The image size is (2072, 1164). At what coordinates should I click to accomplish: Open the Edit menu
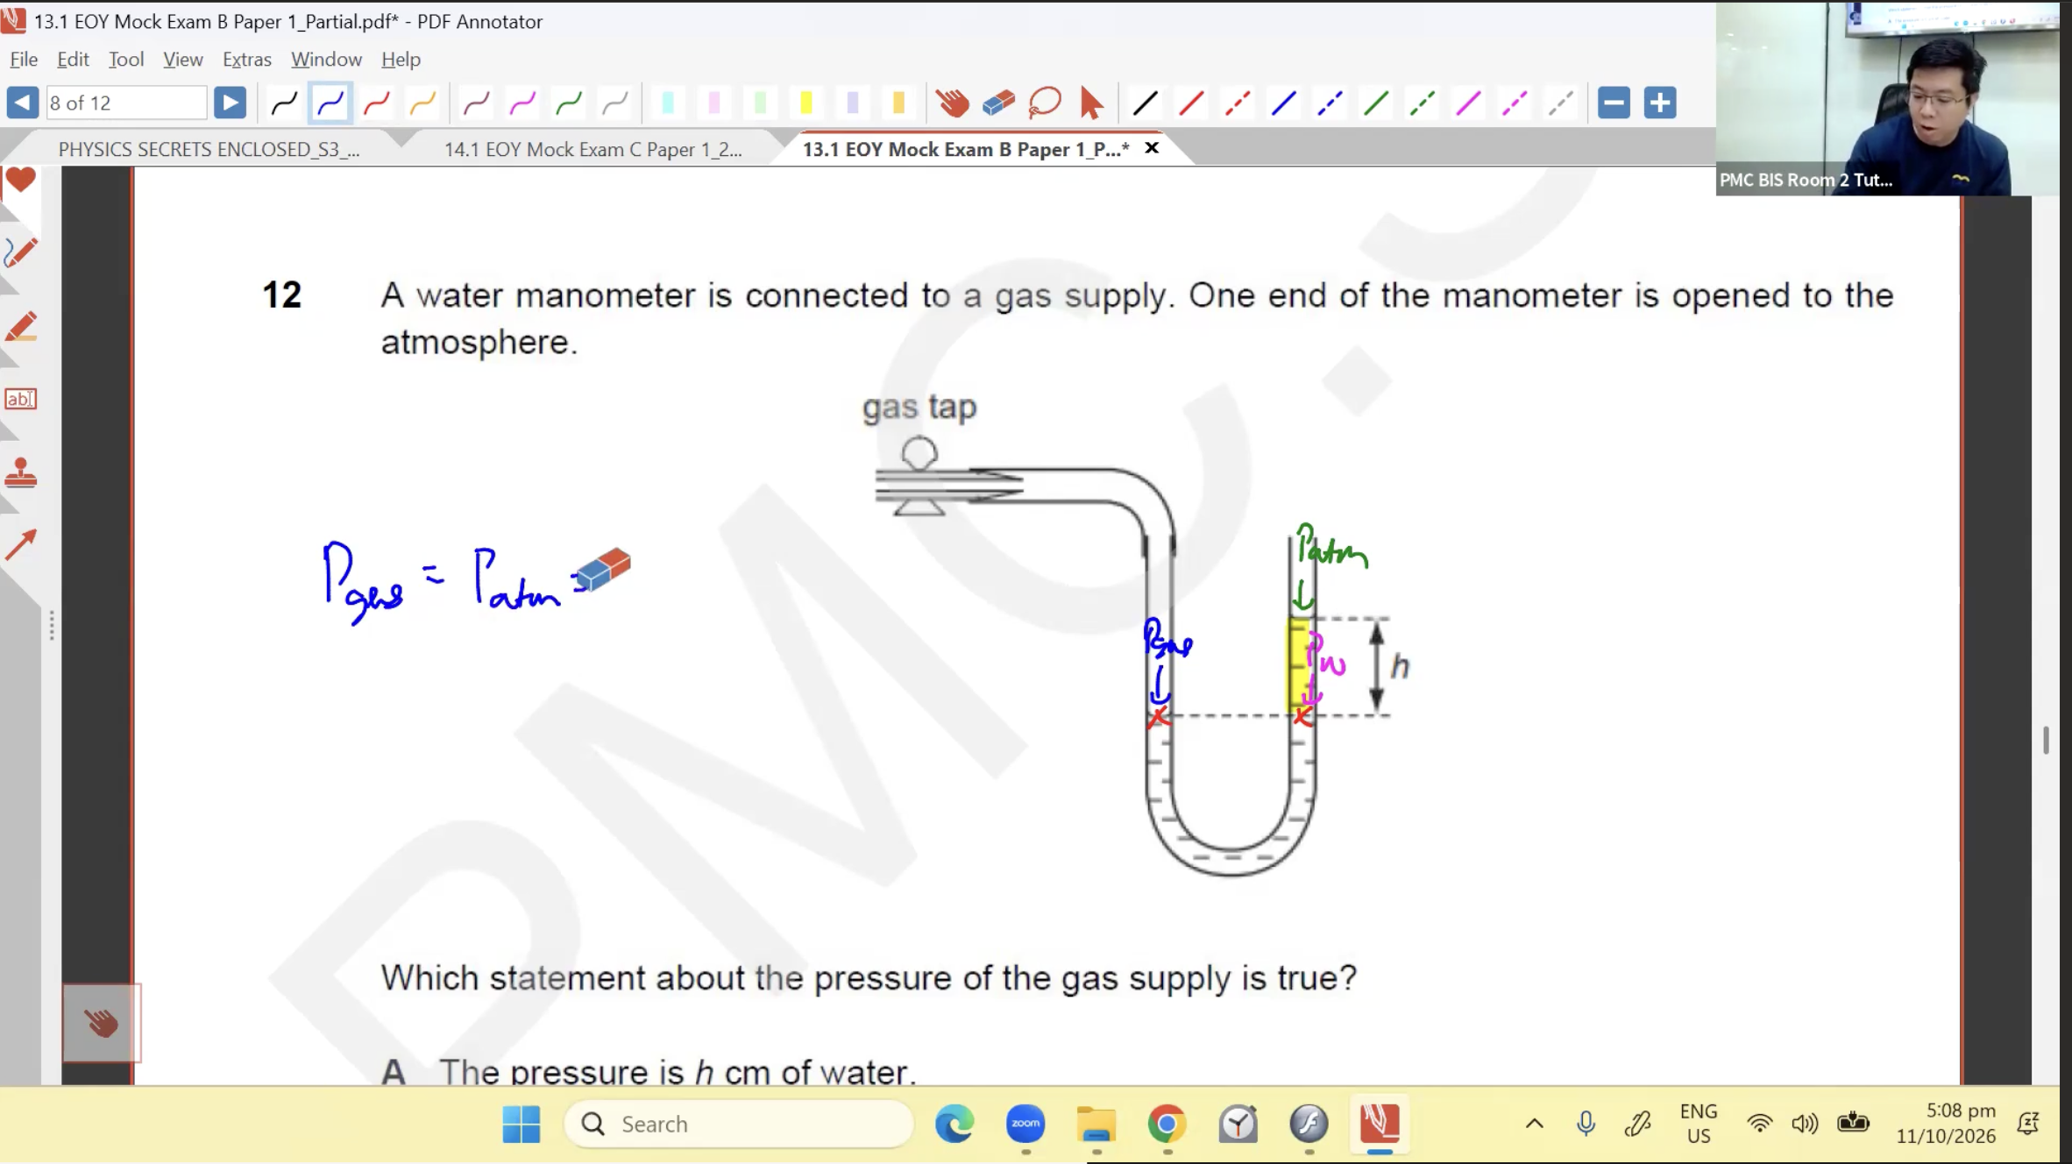tap(73, 59)
